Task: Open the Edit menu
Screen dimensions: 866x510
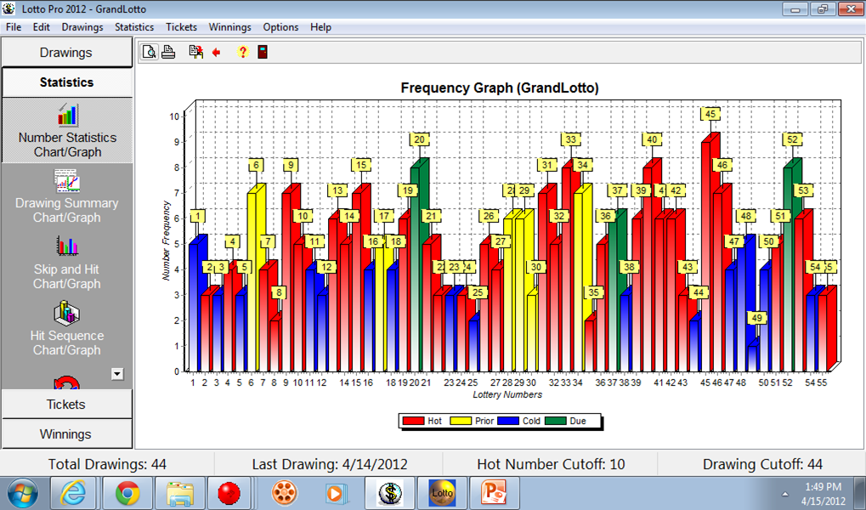Action: tap(42, 27)
